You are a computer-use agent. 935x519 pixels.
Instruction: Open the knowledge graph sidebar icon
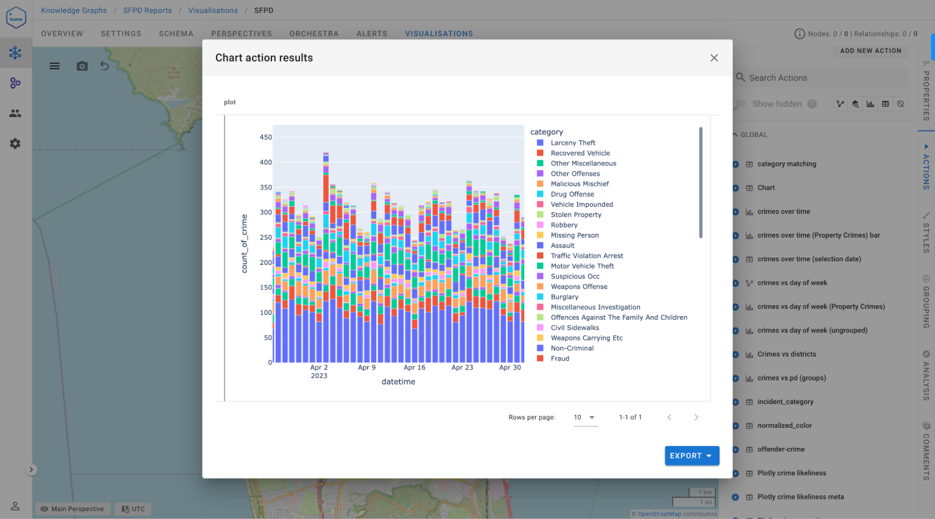(x=15, y=53)
